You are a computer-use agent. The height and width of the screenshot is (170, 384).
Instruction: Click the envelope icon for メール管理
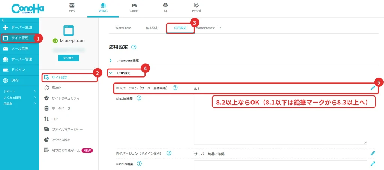tap(5, 49)
